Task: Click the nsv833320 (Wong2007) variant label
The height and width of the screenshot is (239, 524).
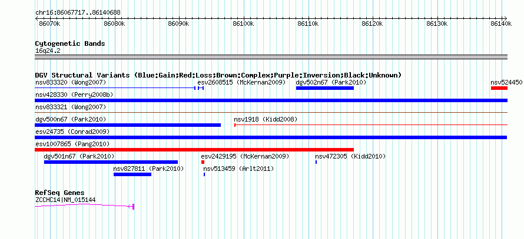Action: point(71,82)
